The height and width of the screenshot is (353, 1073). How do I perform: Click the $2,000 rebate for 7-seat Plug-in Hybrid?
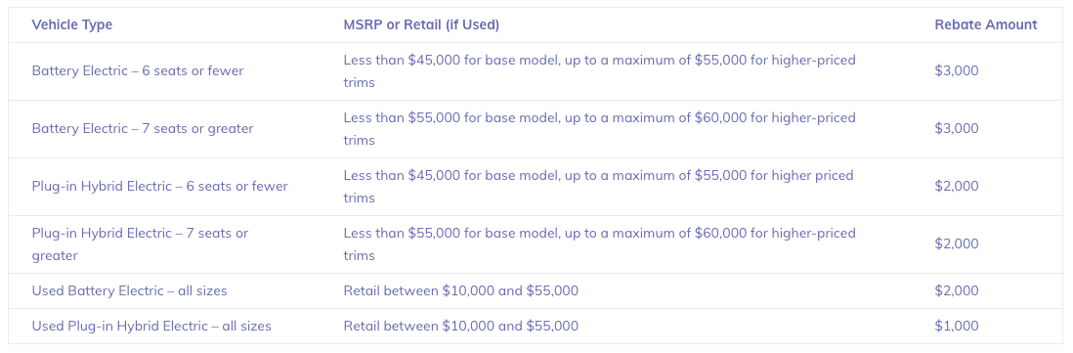957,244
